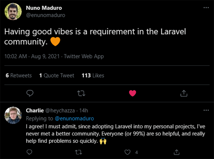Click the @enunomaduro mention in reply
The image size is (214, 159).
[x=74, y=118]
